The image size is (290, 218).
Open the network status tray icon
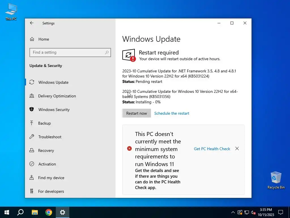(247, 212)
